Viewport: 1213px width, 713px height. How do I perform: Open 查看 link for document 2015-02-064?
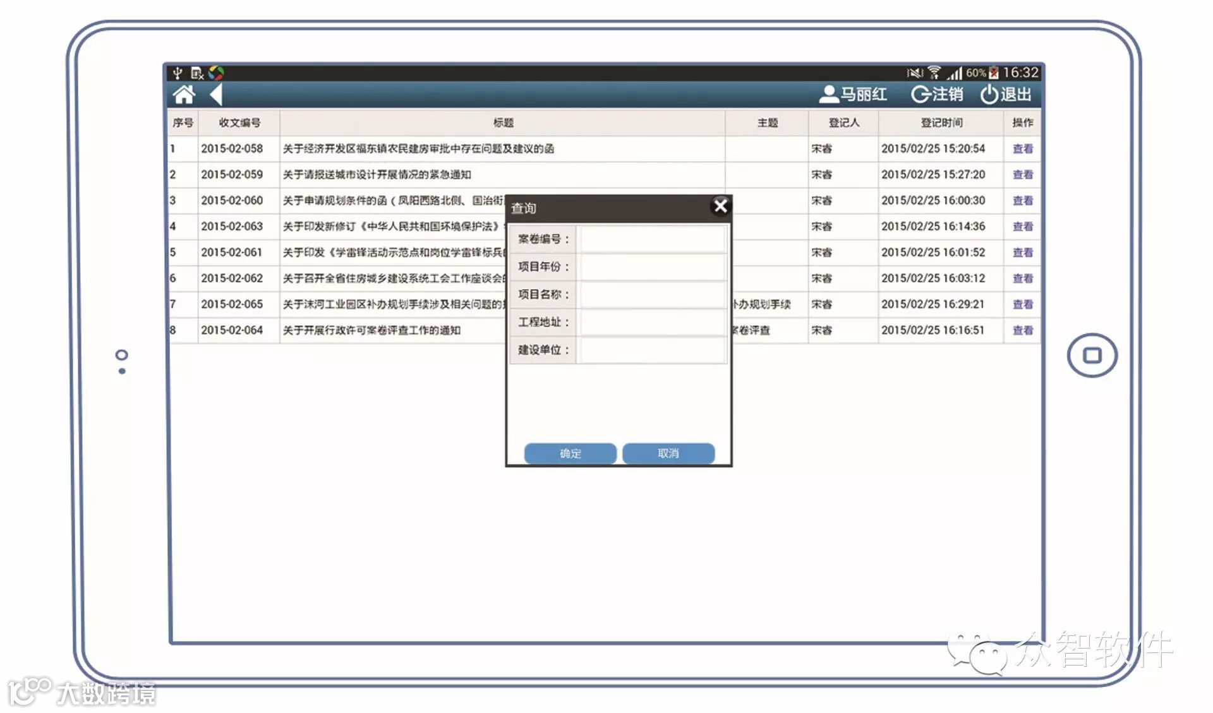pos(1022,330)
